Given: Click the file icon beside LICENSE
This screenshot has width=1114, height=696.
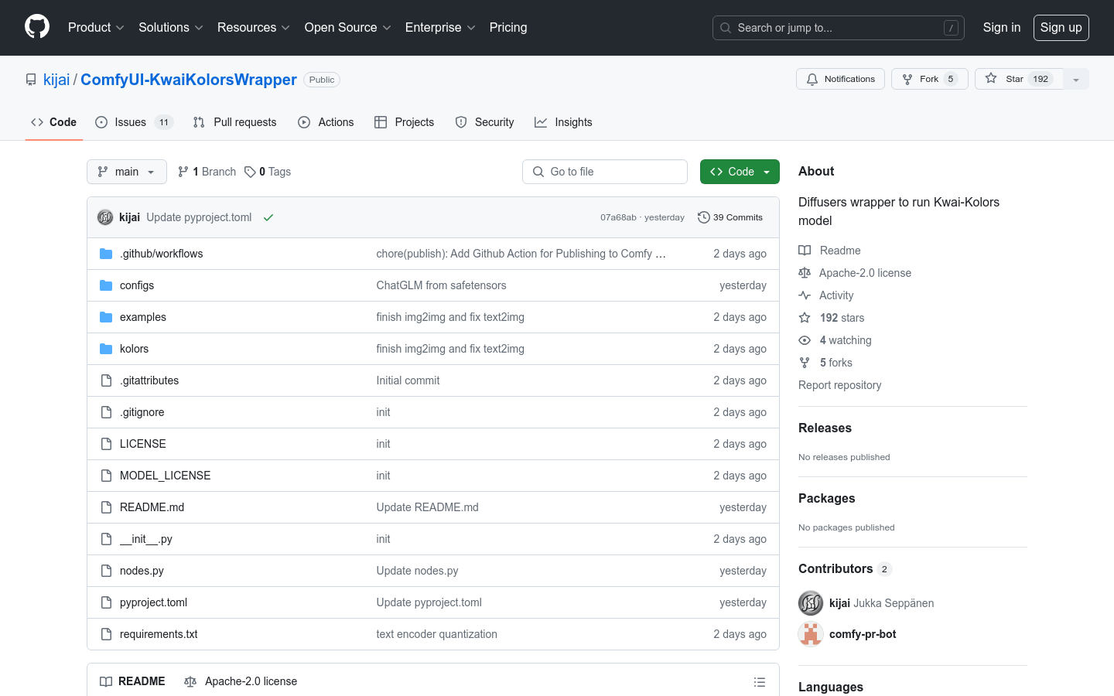Looking at the screenshot, I should (x=106, y=444).
